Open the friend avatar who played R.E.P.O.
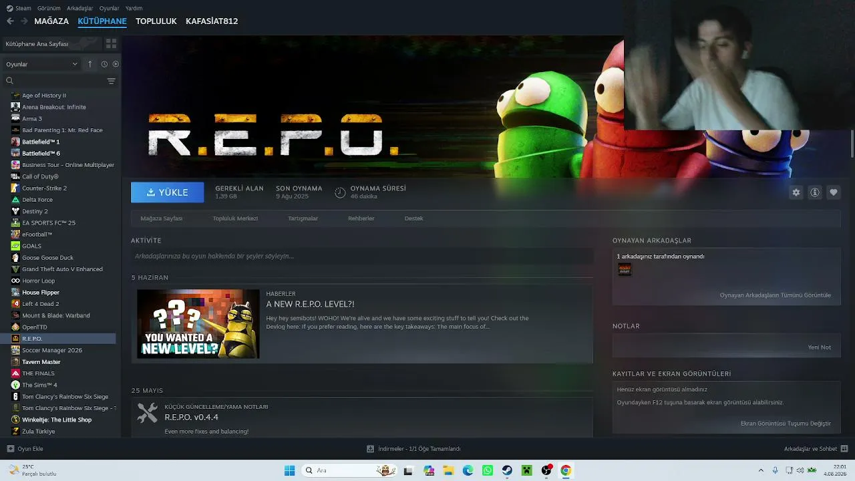The image size is (855, 481). pos(625,269)
